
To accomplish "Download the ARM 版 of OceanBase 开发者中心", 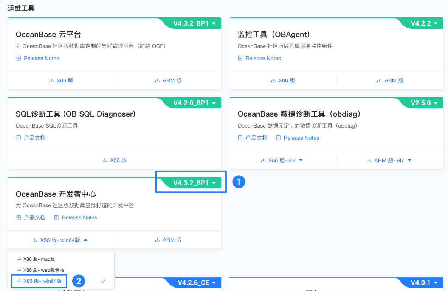I will click(168, 239).
